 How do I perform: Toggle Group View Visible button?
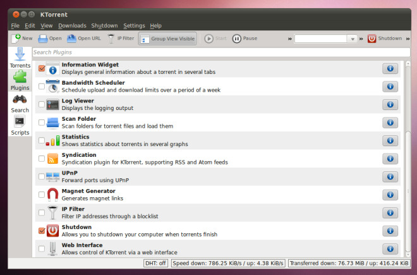(x=167, y=39)
